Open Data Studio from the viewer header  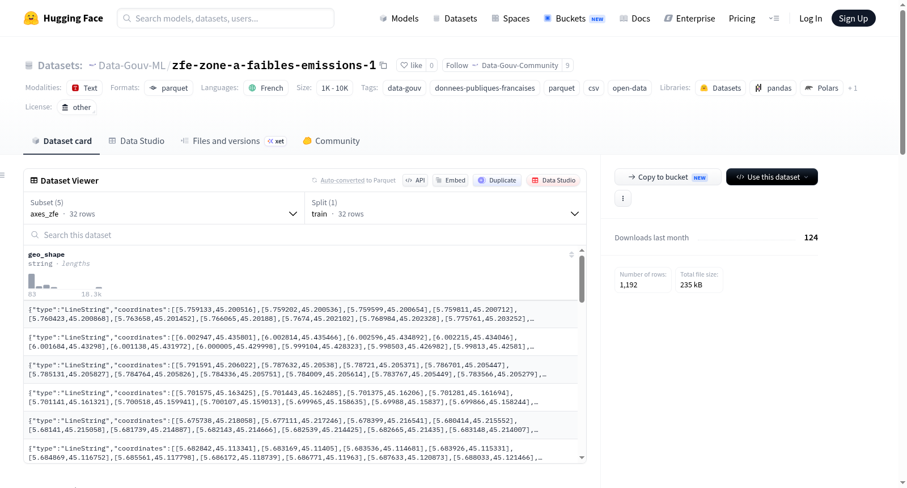point(553,180)
